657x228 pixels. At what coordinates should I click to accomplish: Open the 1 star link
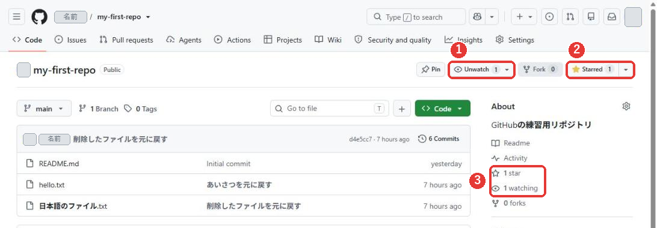click(506, 173)
